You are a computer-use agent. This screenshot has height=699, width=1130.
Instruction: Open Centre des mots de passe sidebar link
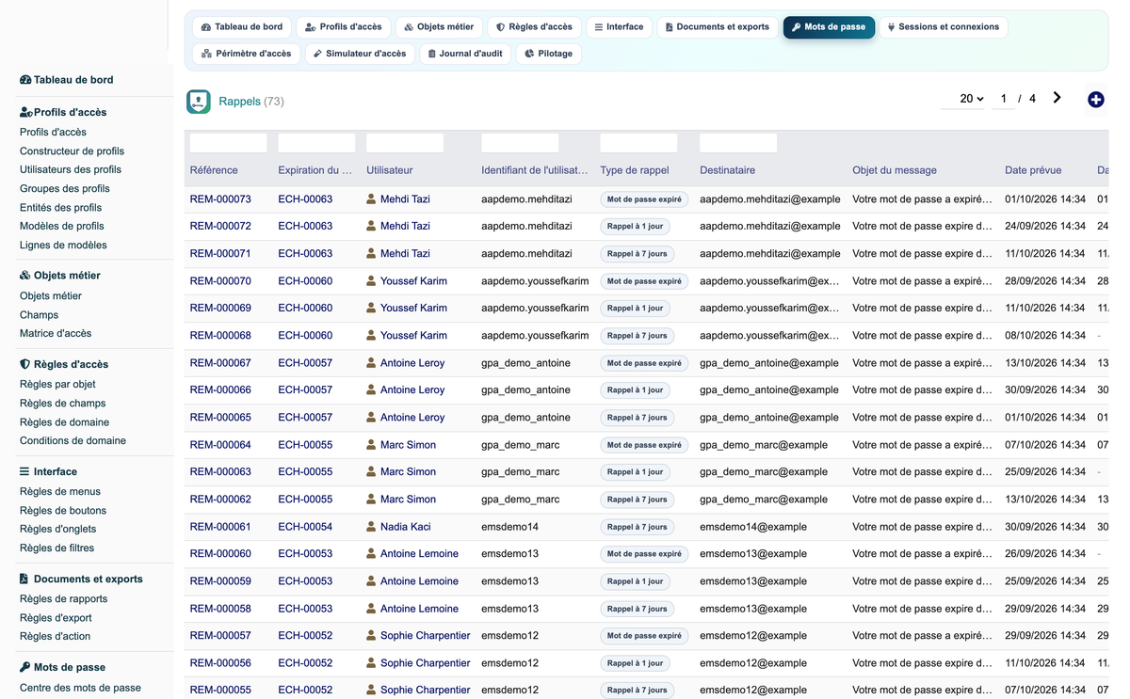(x=80, y=688)
